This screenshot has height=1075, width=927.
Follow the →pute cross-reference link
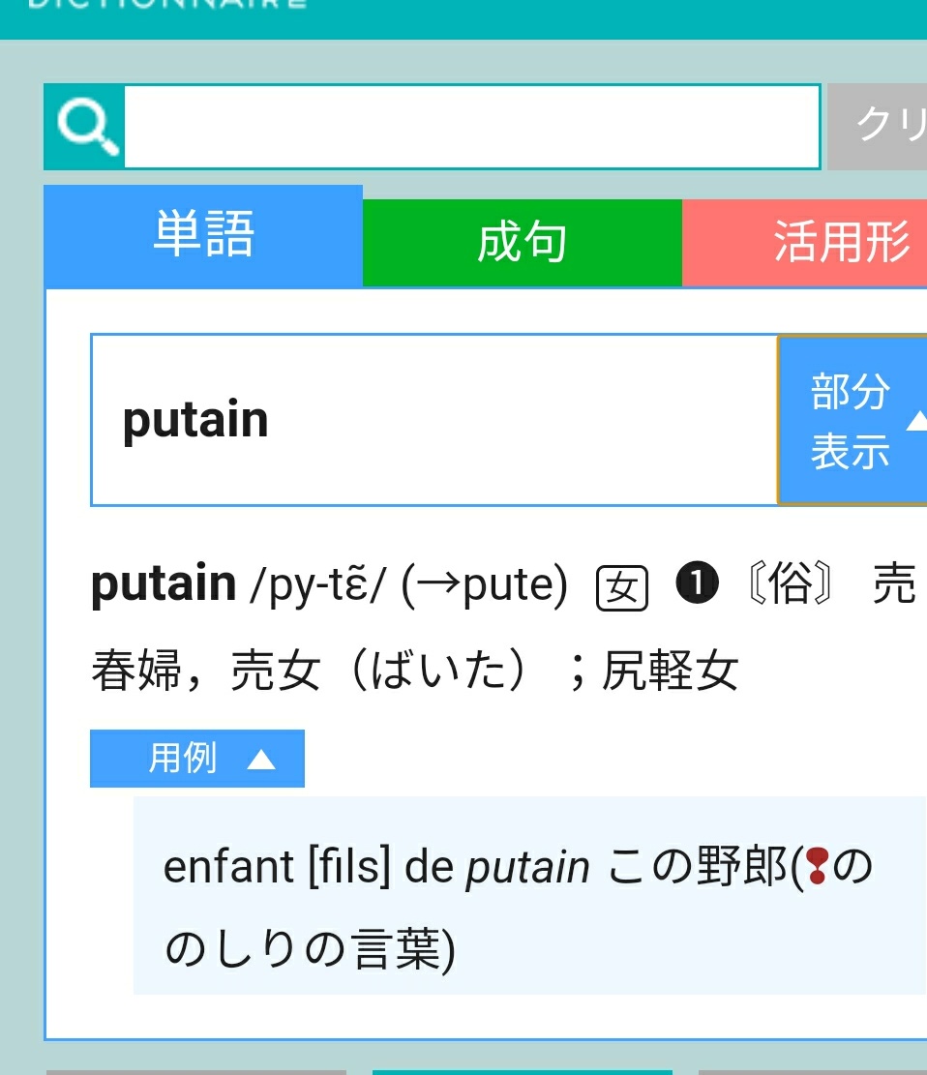pyautogui.click(x=484, y=585)
